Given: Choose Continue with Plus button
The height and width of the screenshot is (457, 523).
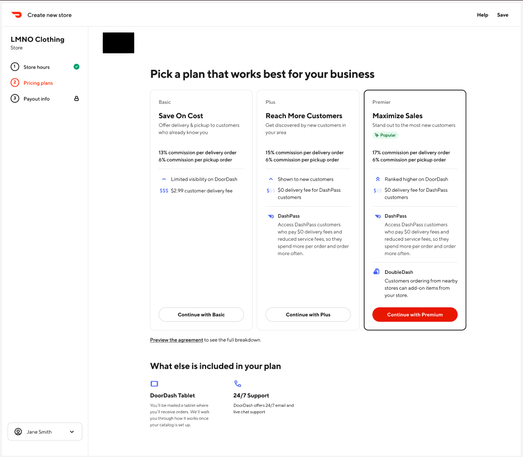Looking at the screenshot, I should (308, 315).
